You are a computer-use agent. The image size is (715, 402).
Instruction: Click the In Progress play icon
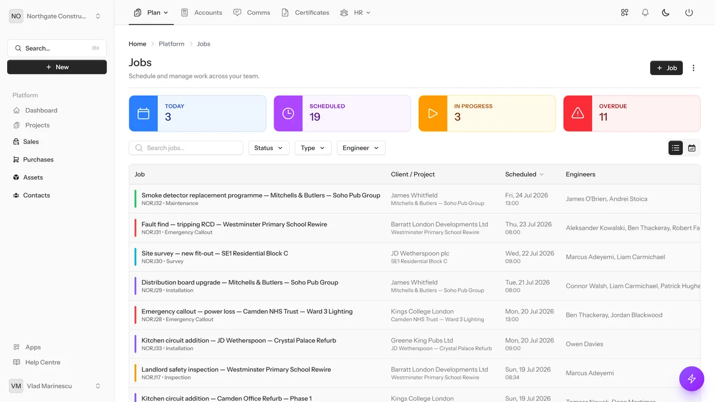433,113
